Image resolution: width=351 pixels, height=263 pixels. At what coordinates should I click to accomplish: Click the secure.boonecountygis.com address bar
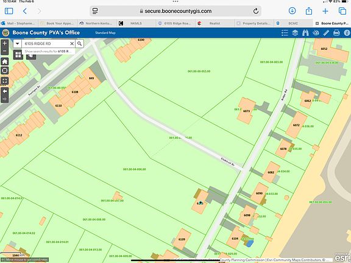click(175, 11)
